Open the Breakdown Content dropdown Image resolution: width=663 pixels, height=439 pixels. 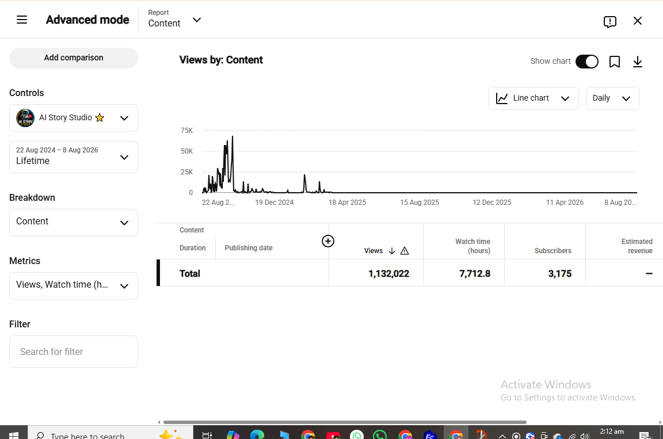(74, 223)
